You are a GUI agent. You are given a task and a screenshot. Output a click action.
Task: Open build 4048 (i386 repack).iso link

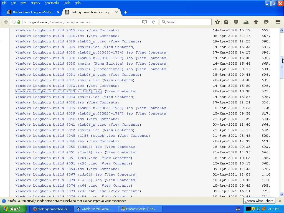click(65, 136)
